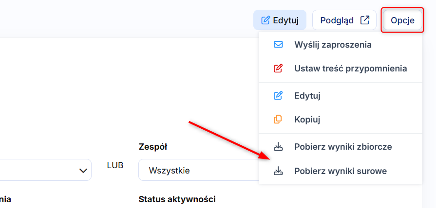436x208 pixels.
Task: Click the download icon for wyniki surowe
Action: click(278, 171)
